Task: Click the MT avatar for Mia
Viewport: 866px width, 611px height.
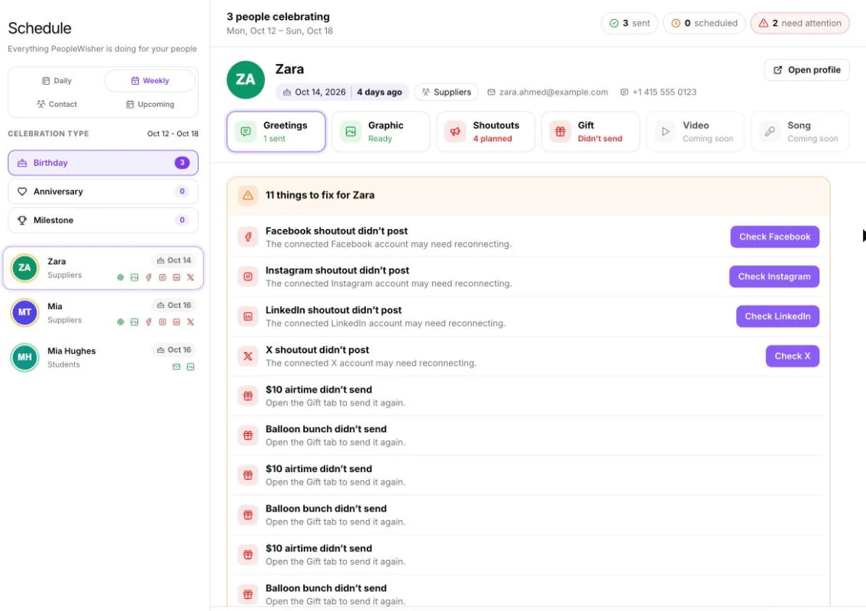Action: point(25,312)
